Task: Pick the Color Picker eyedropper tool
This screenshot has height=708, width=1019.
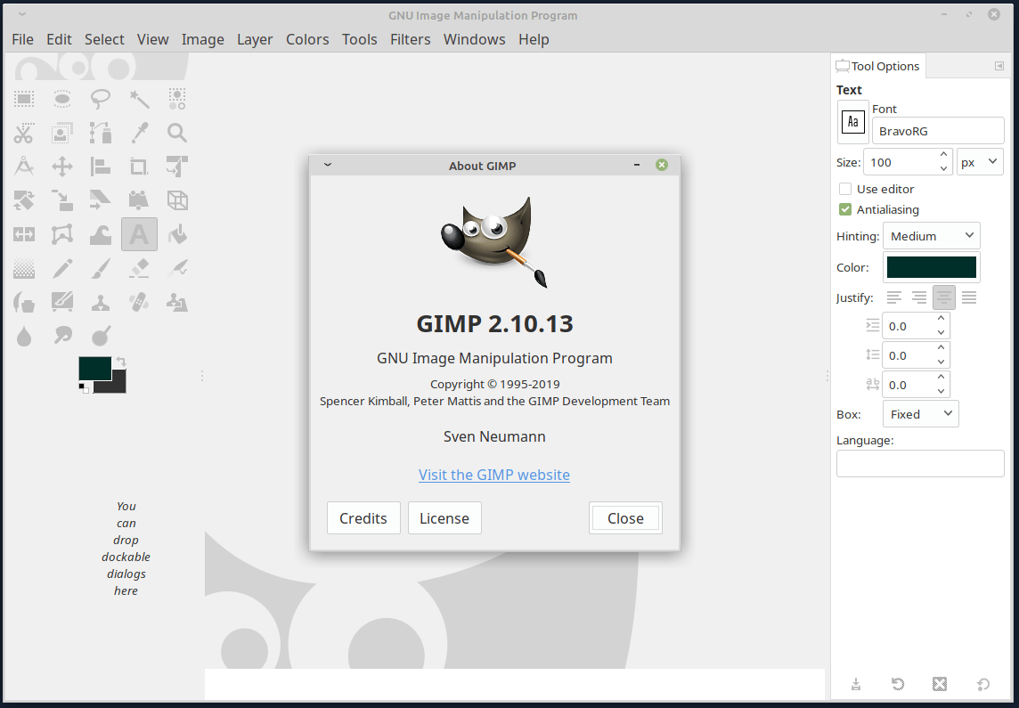Action: point(139,133)
